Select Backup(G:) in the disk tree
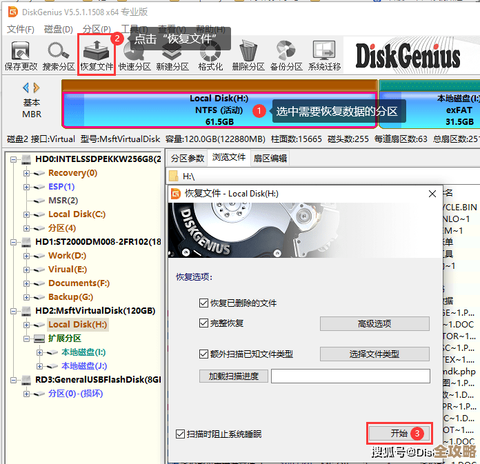Viewport: 480px width, 464px height. [x=70, y=297]
